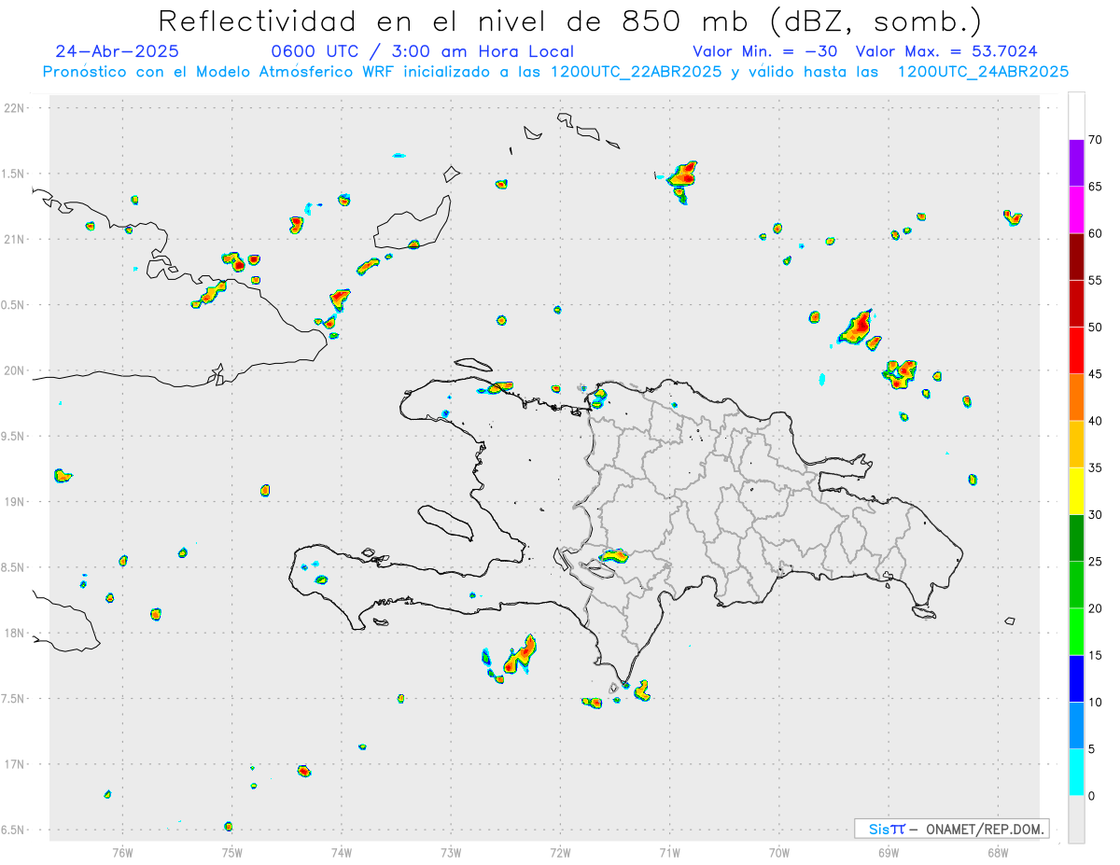Click the orange 40–45 dBZ colorbar segment
This screenshot has height=865, width=1120.
coord(1076,398)
